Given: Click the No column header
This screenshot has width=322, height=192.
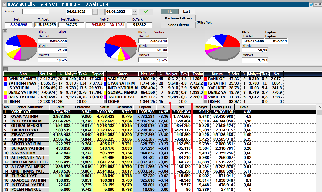Looking at the screenshot, I should [x=6, y=107].
